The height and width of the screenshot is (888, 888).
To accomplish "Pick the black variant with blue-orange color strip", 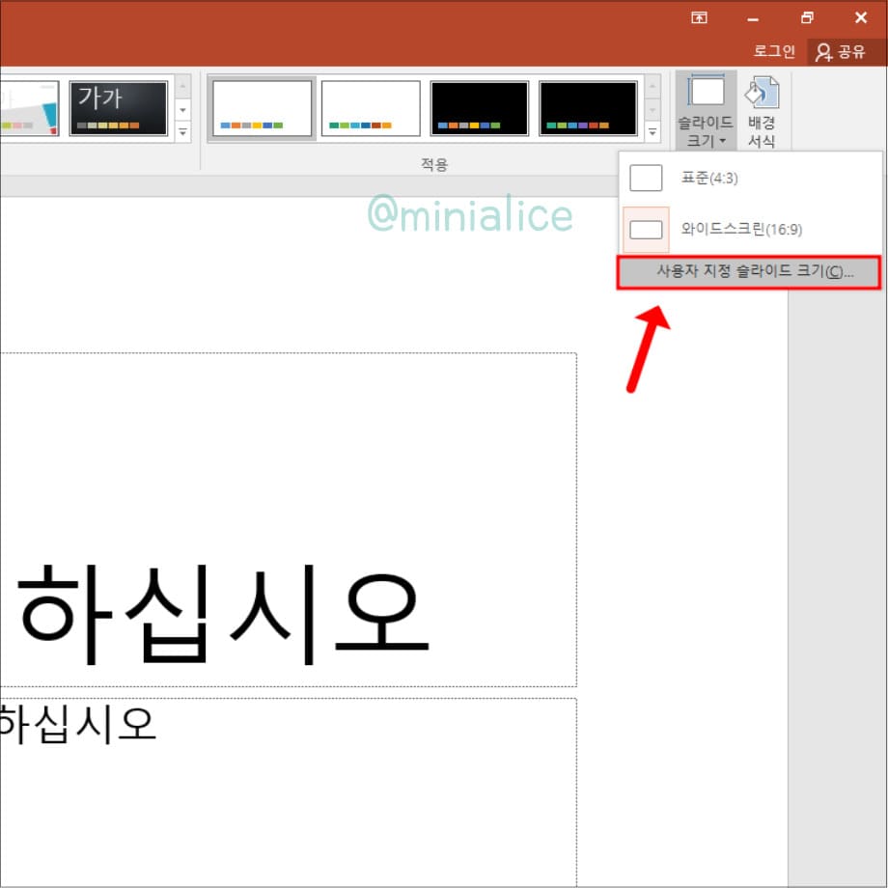I will point(480,107).
